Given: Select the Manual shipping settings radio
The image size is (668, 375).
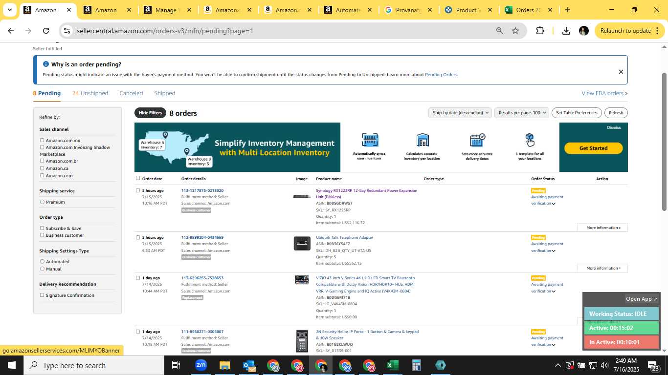Looking at the screenshot, I should 42,269.
